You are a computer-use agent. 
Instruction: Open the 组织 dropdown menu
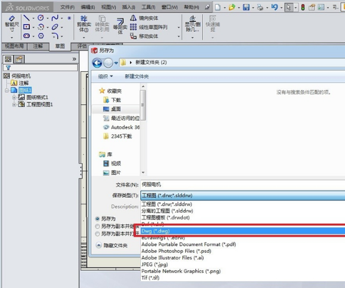pyautogui.click(x=105, y=76)
